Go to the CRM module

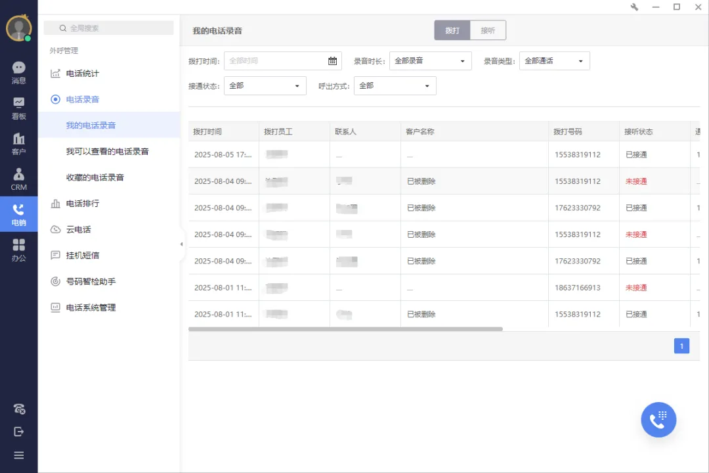coord(18,179)
